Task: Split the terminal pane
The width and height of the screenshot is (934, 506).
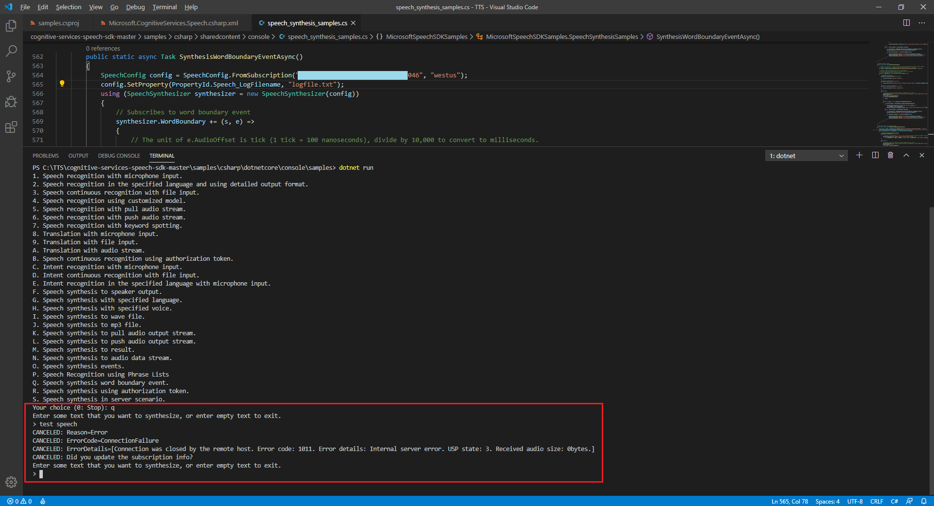Action: click(x=875, y=155)
